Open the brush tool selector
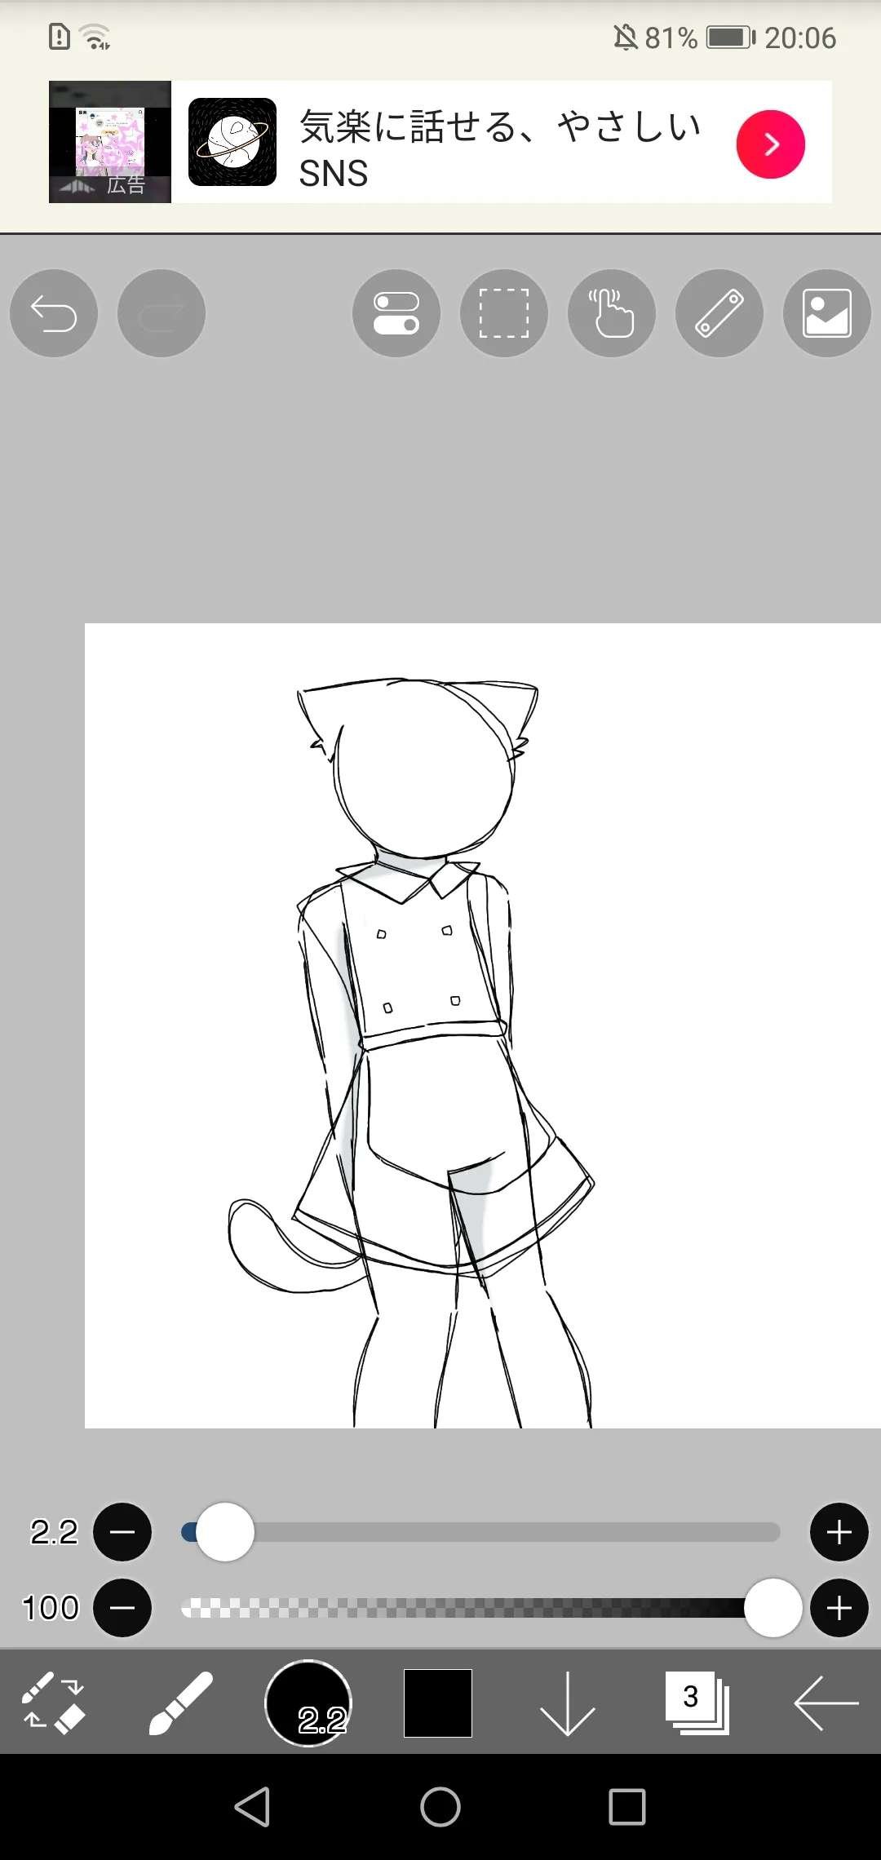Screen dimensions: 881x1860 tap(181, 1703)
